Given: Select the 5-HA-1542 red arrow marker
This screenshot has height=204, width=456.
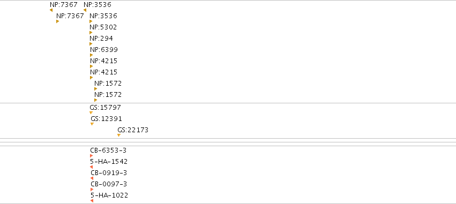Looking at the screenshot, I should (91, 167).
